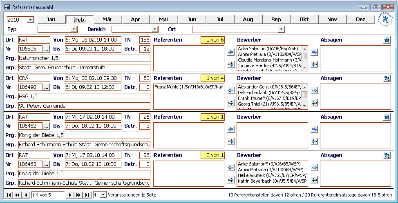
Task: Select applicant Heike Grunert in event 106463
Action: pos(273,175)
